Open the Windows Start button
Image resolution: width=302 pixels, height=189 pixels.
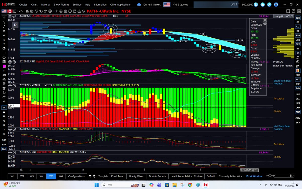[96, 185]
